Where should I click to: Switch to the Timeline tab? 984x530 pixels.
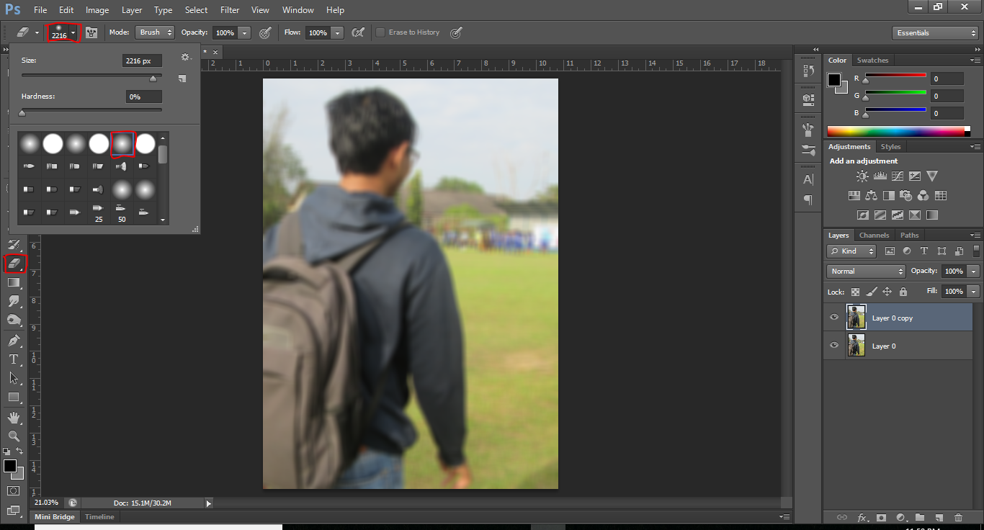[99, 516]
